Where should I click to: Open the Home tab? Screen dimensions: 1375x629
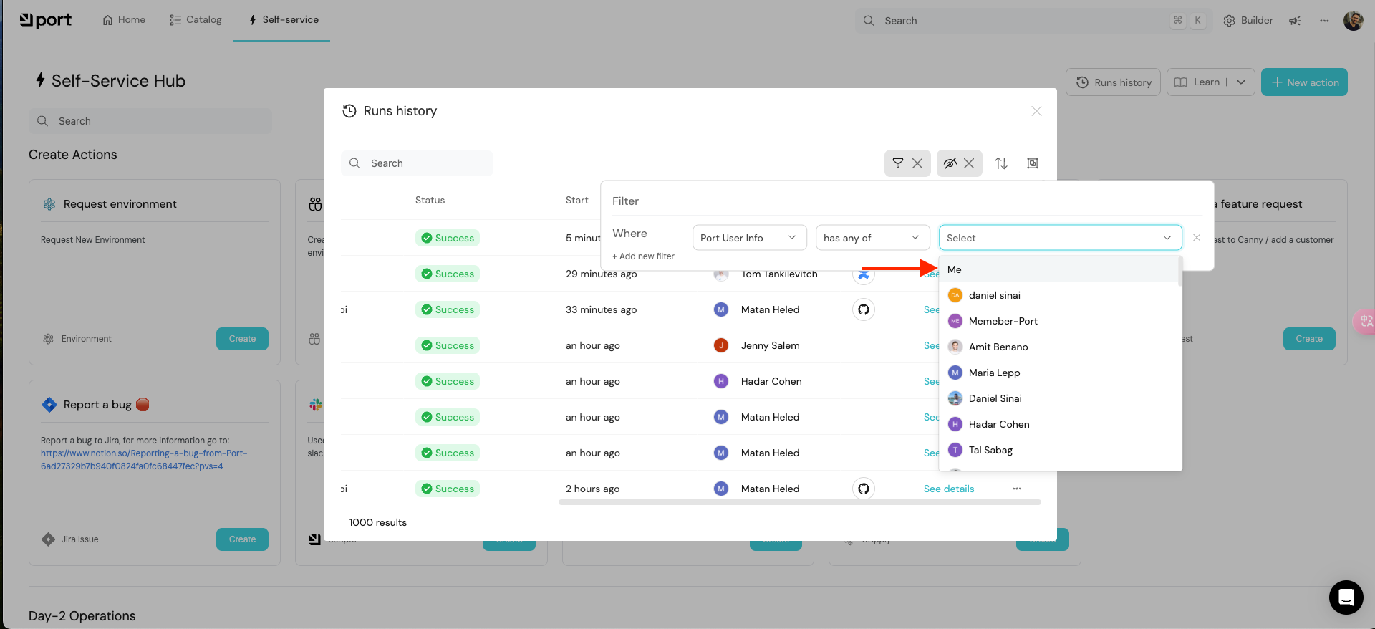(124, 20)
